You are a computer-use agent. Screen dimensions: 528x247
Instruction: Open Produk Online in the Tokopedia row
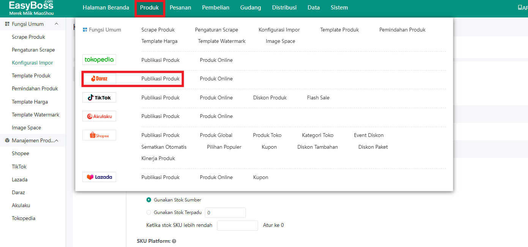[x=216, y=60]
